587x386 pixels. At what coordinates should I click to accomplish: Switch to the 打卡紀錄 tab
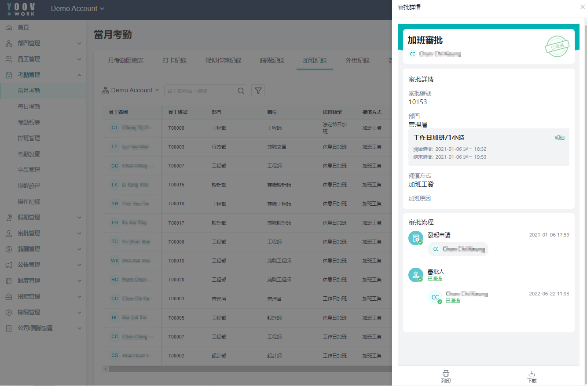(x=175, y=61)
